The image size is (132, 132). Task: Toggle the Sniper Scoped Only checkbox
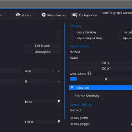[x=72, y=38]
